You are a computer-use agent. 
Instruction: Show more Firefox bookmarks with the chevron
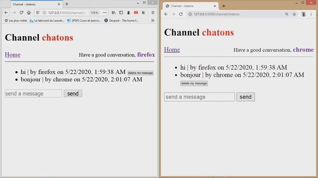pos(153,20)
